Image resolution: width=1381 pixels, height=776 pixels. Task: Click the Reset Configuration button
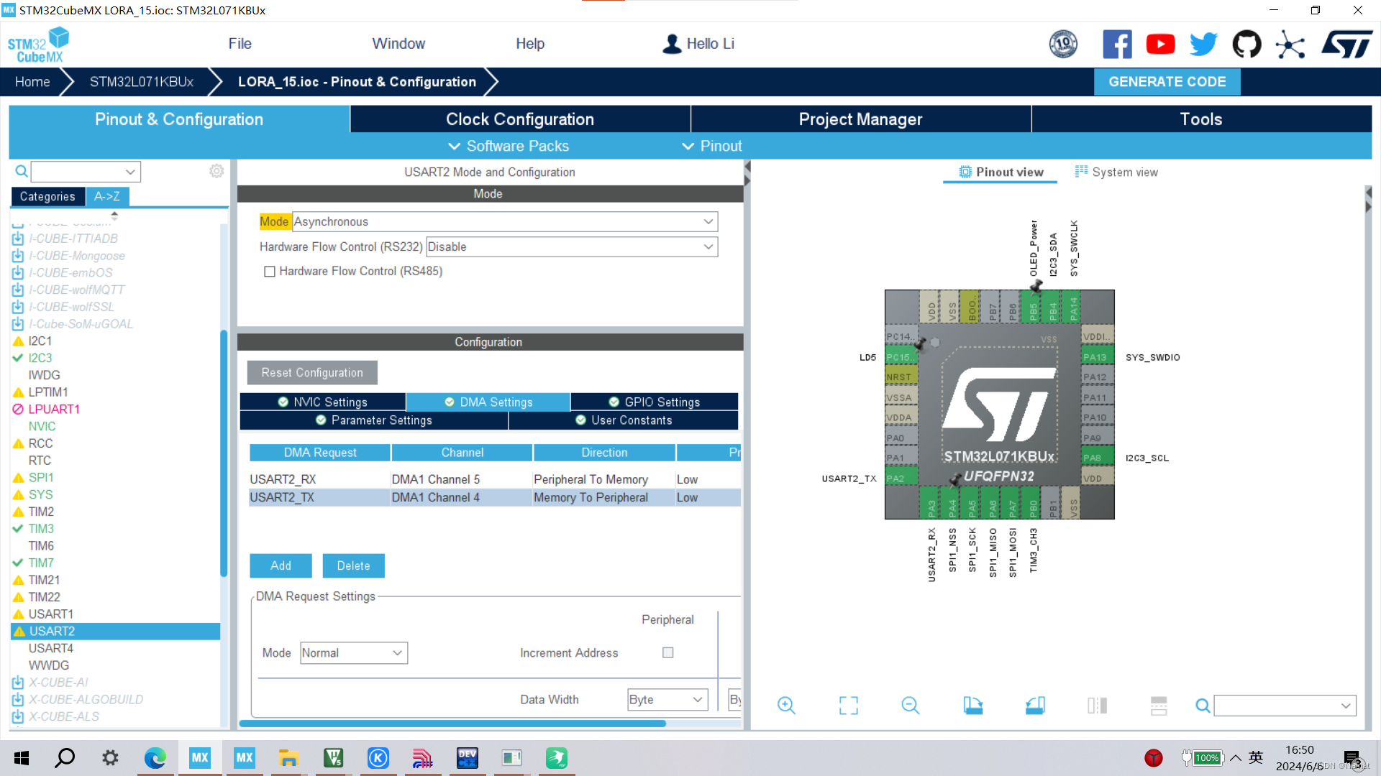tap(312, 372)
